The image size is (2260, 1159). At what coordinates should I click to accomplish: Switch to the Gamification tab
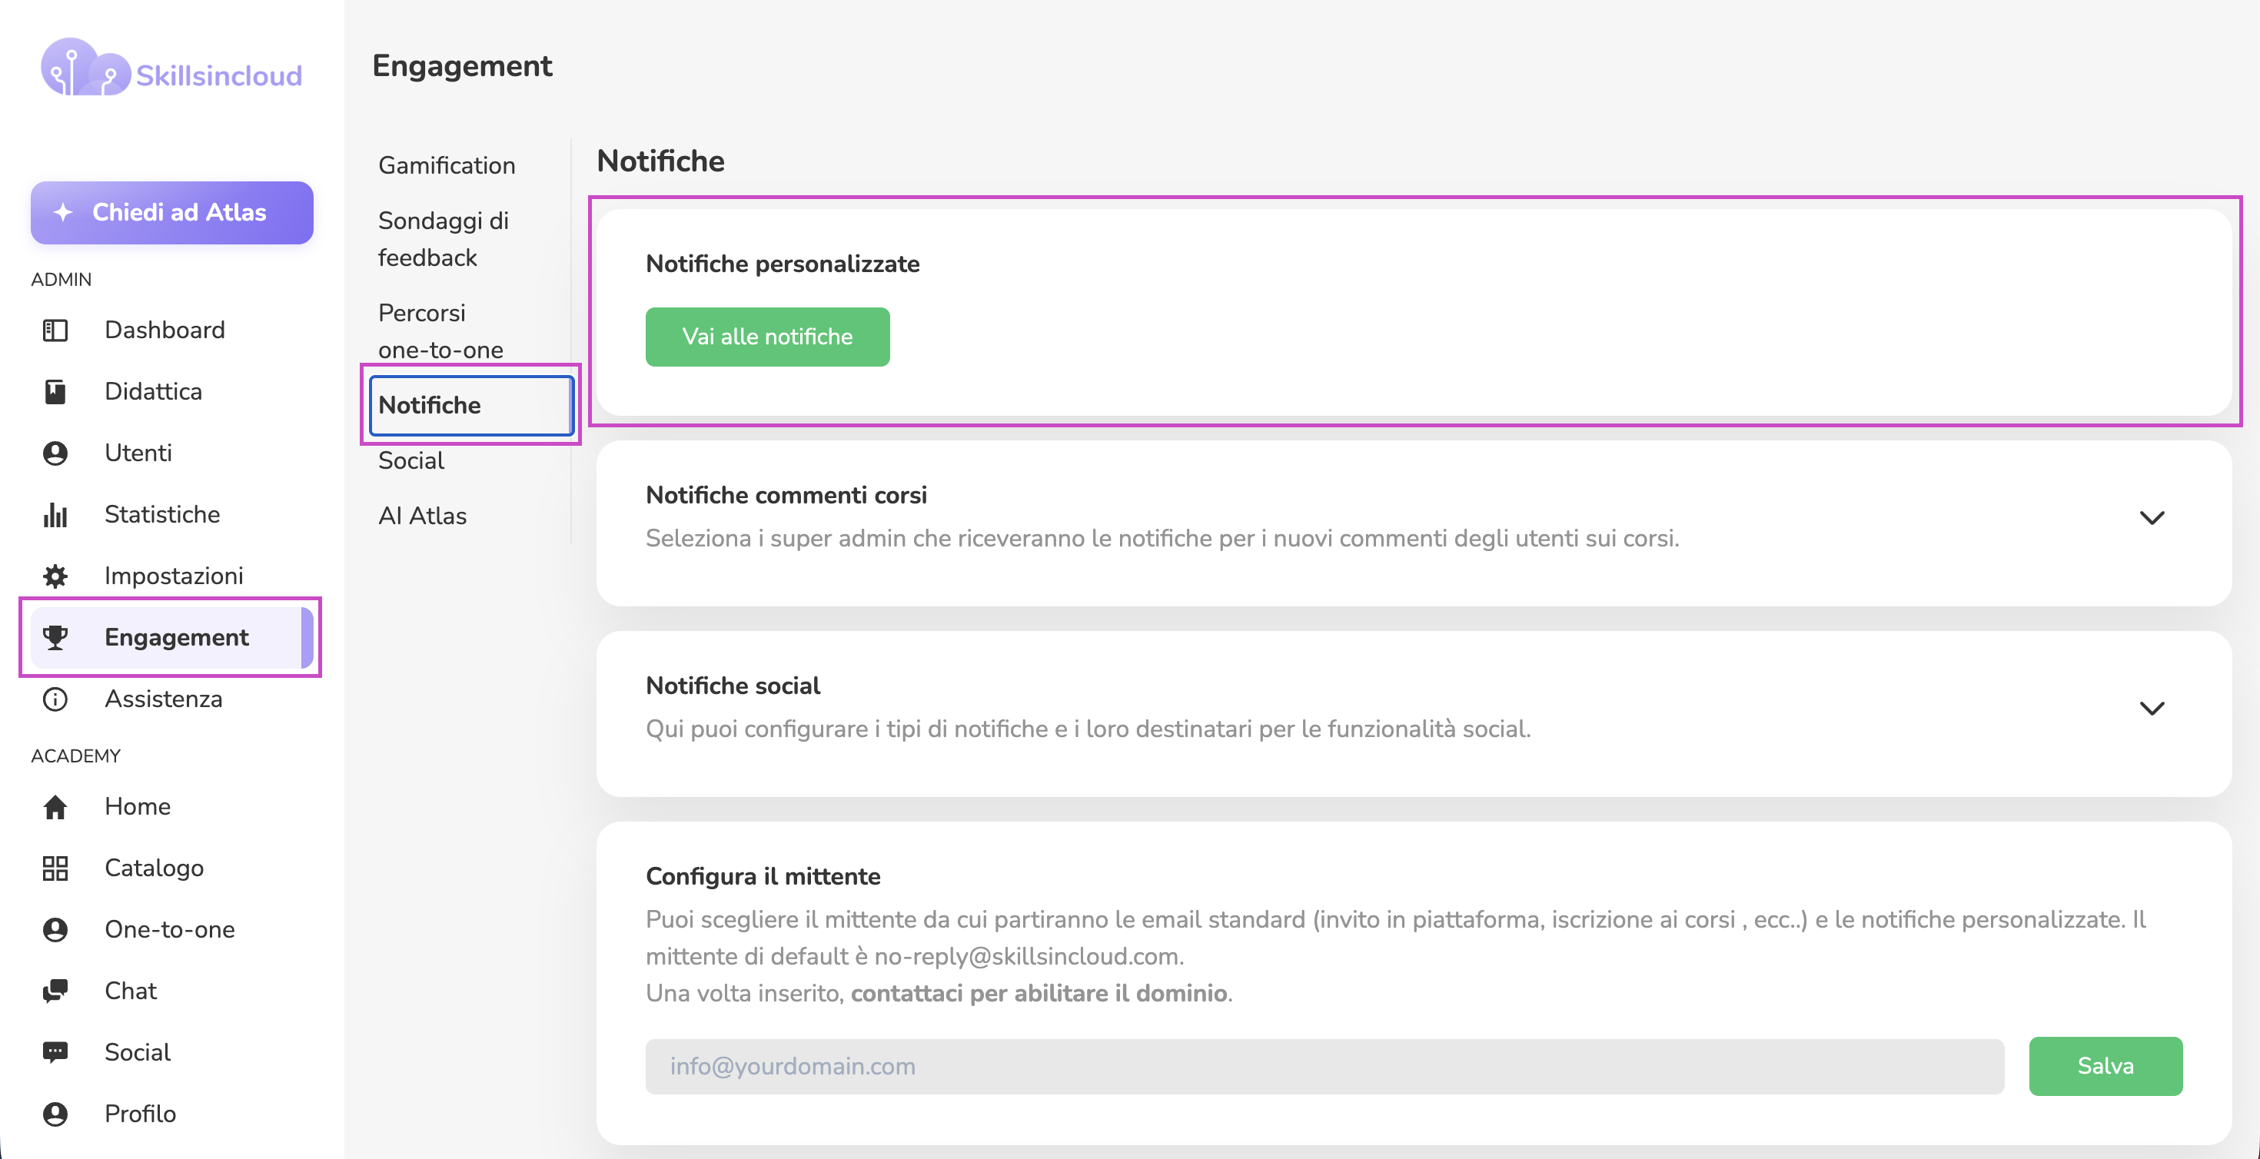pos(447,166)
